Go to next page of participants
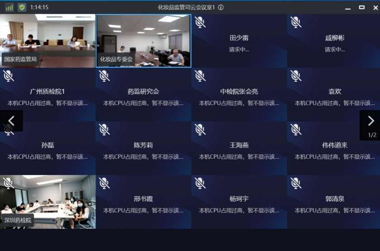This screenshot has width=380, height=251. coord(371,121)
